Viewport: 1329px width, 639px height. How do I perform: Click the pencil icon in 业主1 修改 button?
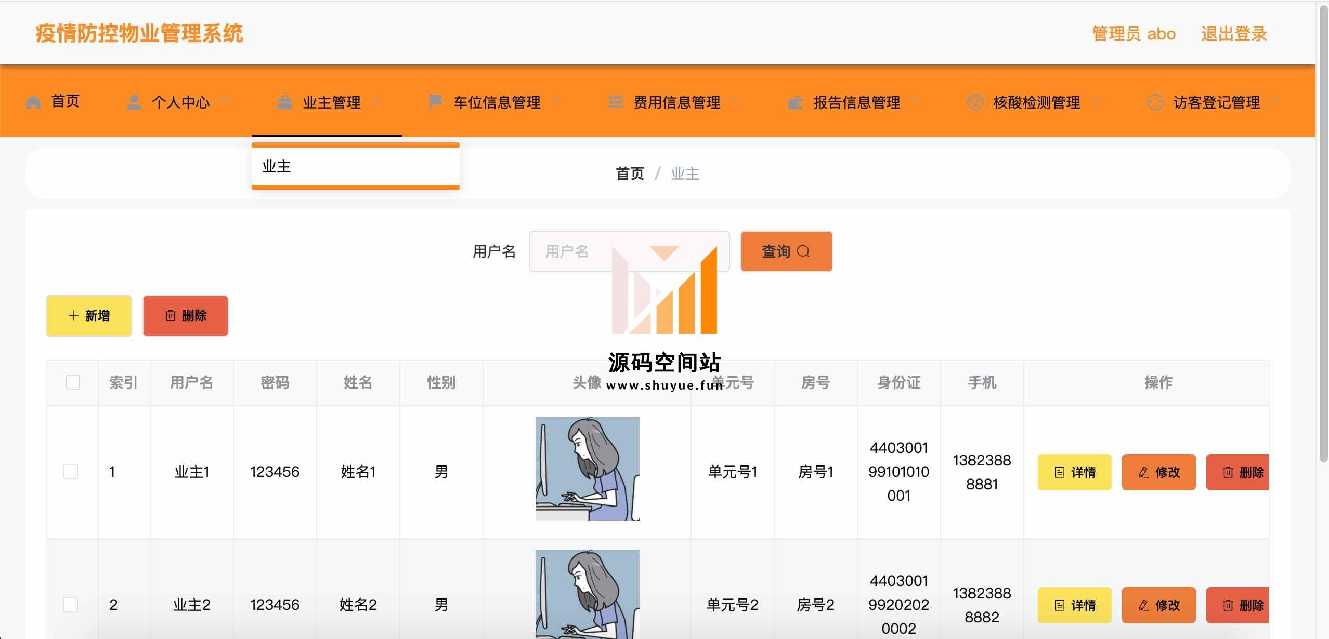(x=1143, y=472)
